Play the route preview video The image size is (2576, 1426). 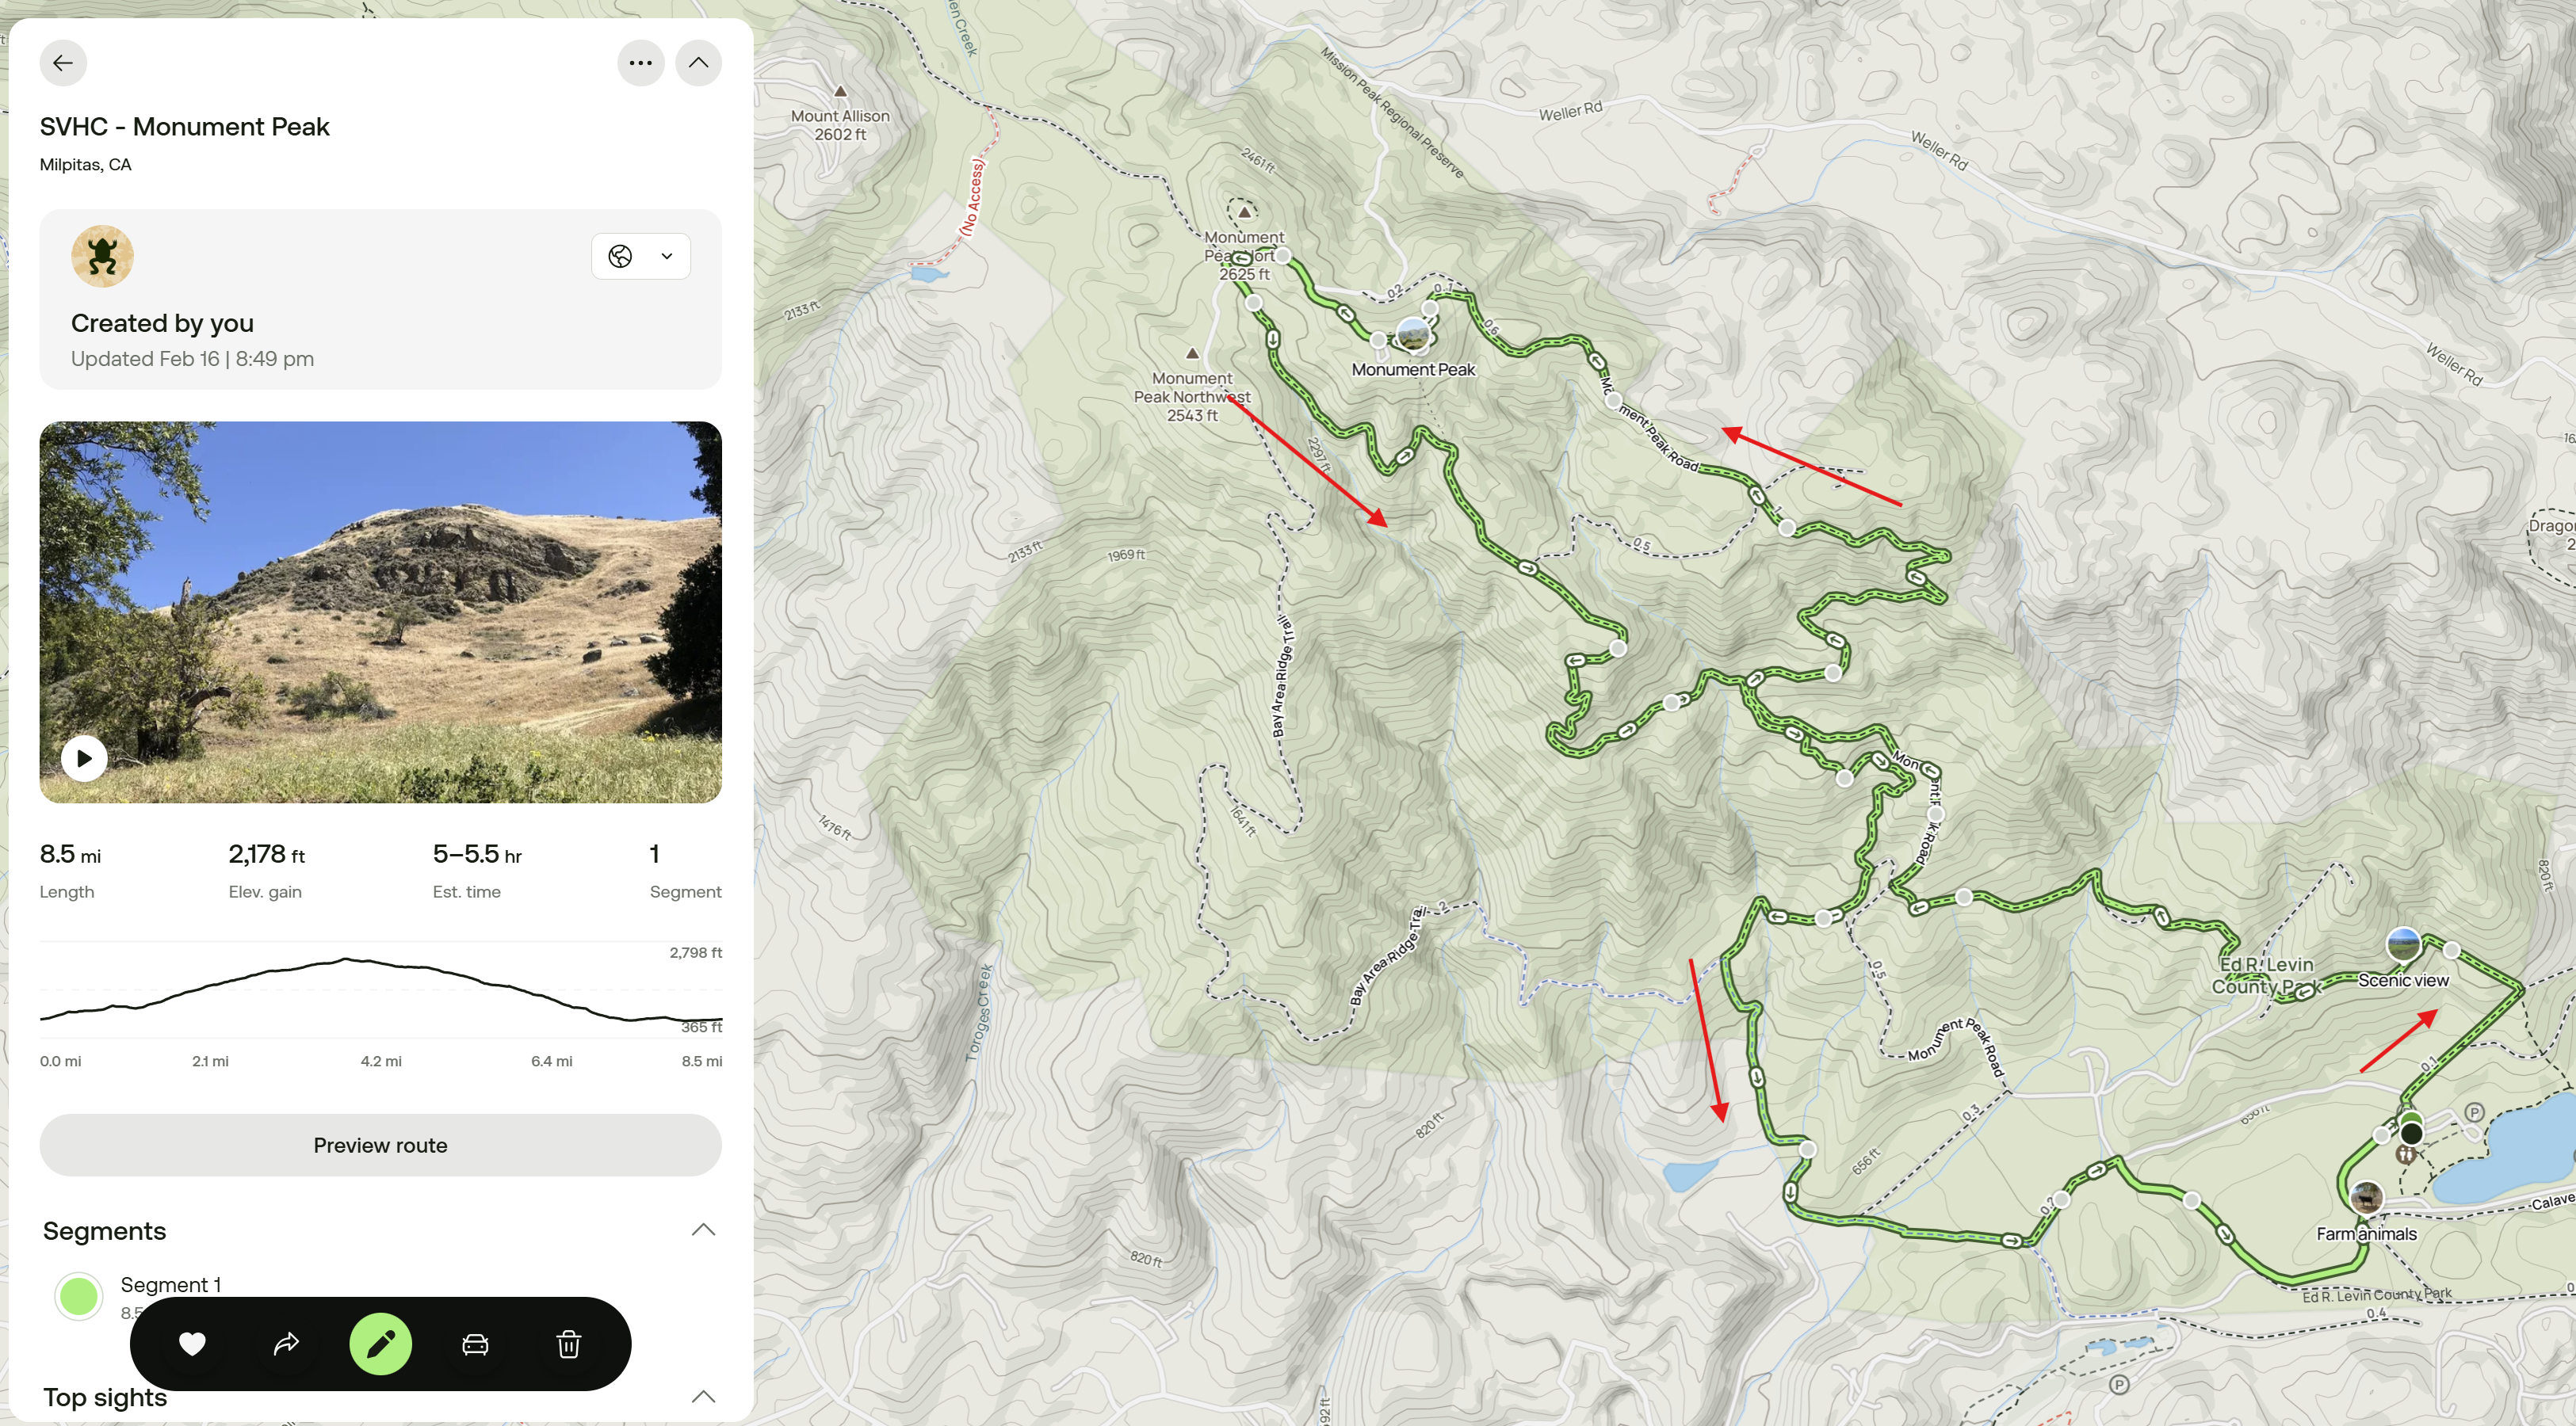click(x=84, y=758)
